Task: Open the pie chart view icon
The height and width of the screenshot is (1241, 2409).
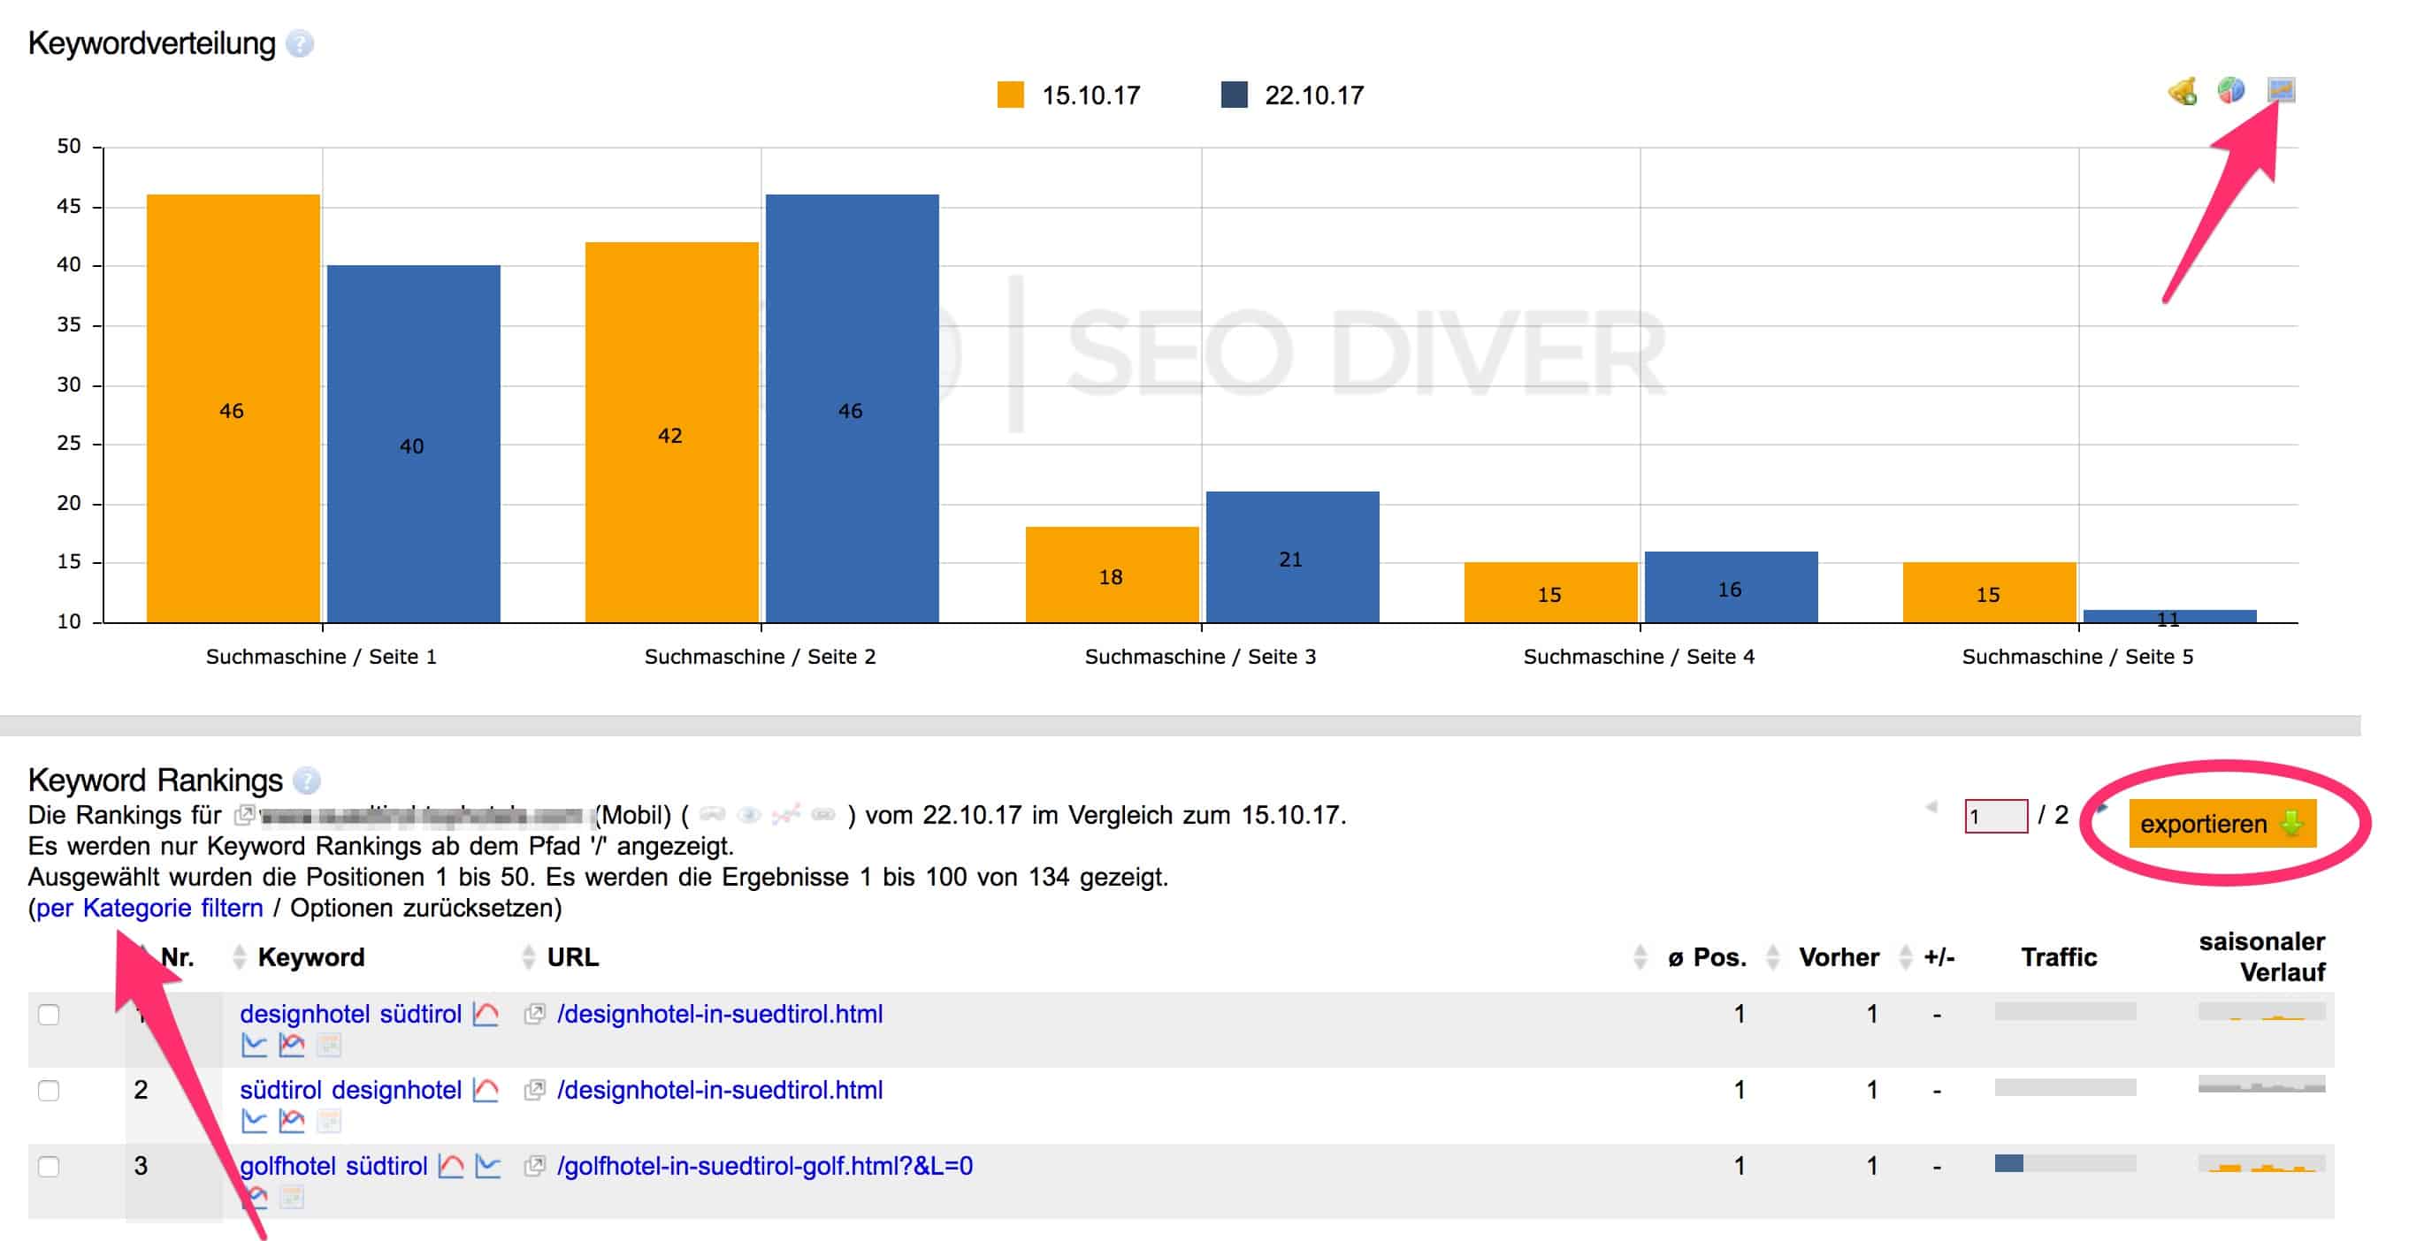Action: 2231,91
